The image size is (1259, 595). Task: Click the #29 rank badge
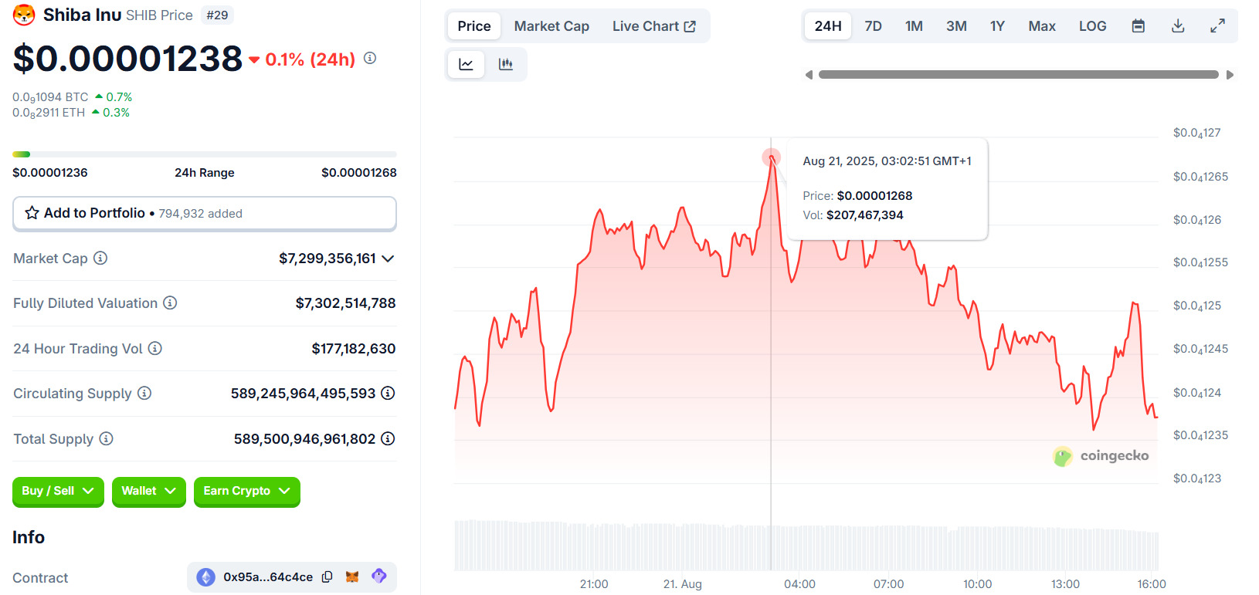pos(217,15)
